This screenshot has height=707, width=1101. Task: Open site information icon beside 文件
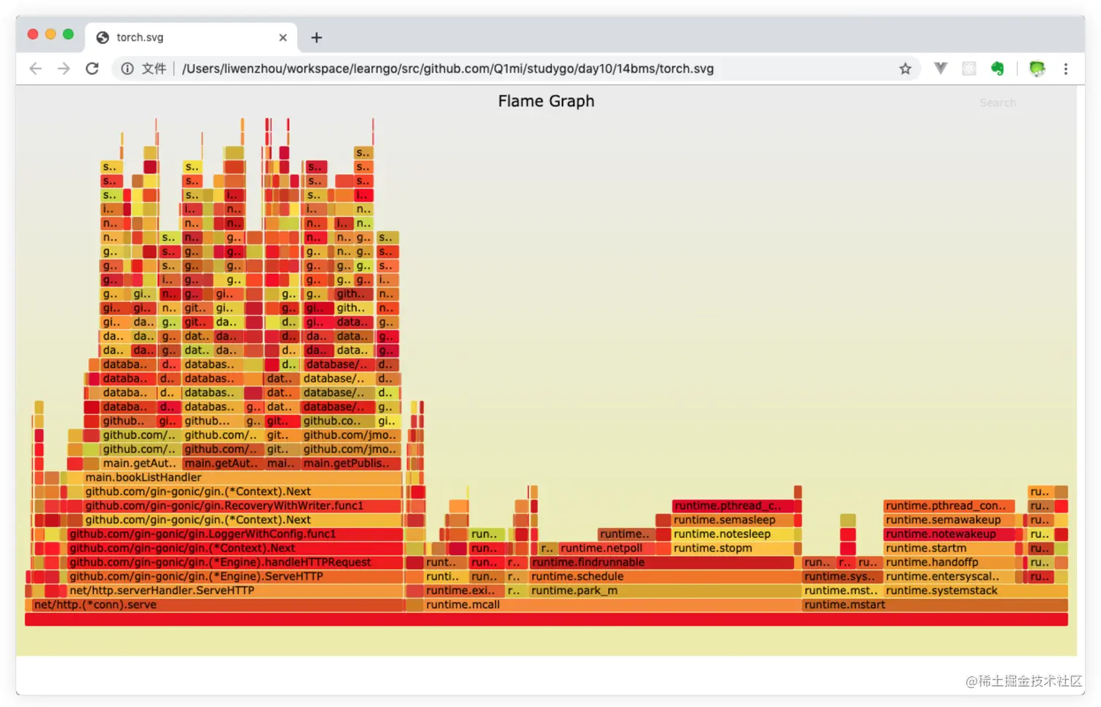click(x=127, y=68)
